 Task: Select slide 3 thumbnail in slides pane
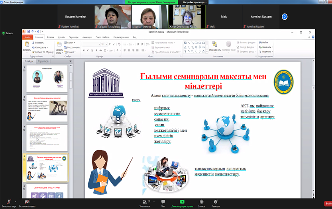pyautogui.click(x=47, y=108)
